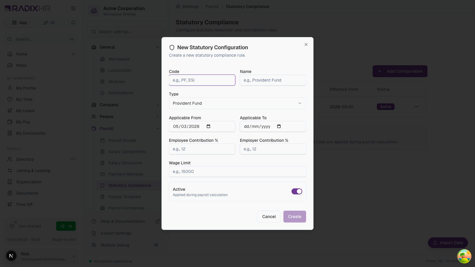Click the Acme Corporation workspace icon

[x=94, y=11]
